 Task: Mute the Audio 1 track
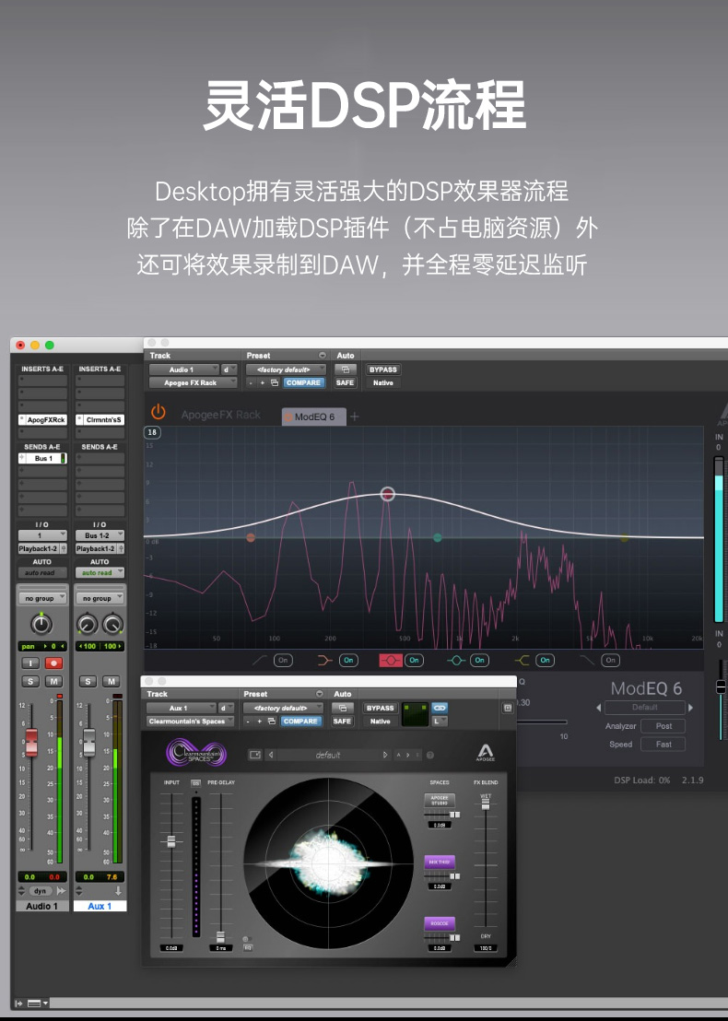[53, 682]
